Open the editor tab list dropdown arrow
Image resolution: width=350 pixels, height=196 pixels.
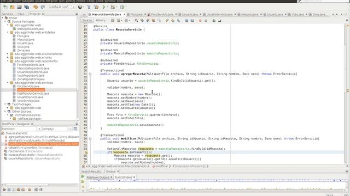pos(341,15)
